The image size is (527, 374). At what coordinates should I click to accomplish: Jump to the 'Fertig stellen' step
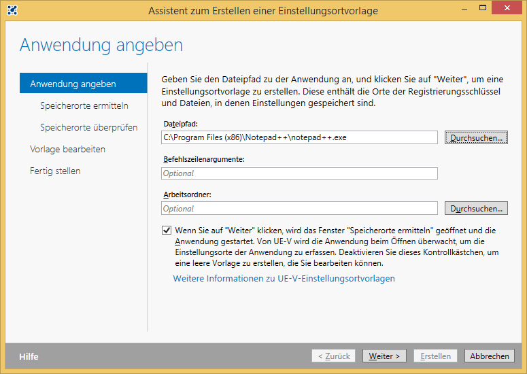pyautogui.click(x=55, y=171)
